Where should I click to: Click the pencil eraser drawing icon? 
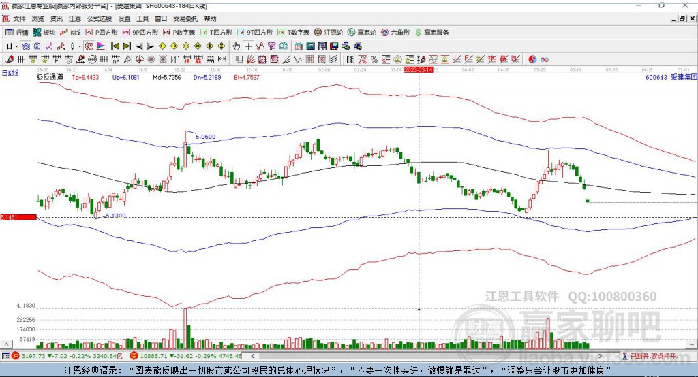(x=10, y=59)
